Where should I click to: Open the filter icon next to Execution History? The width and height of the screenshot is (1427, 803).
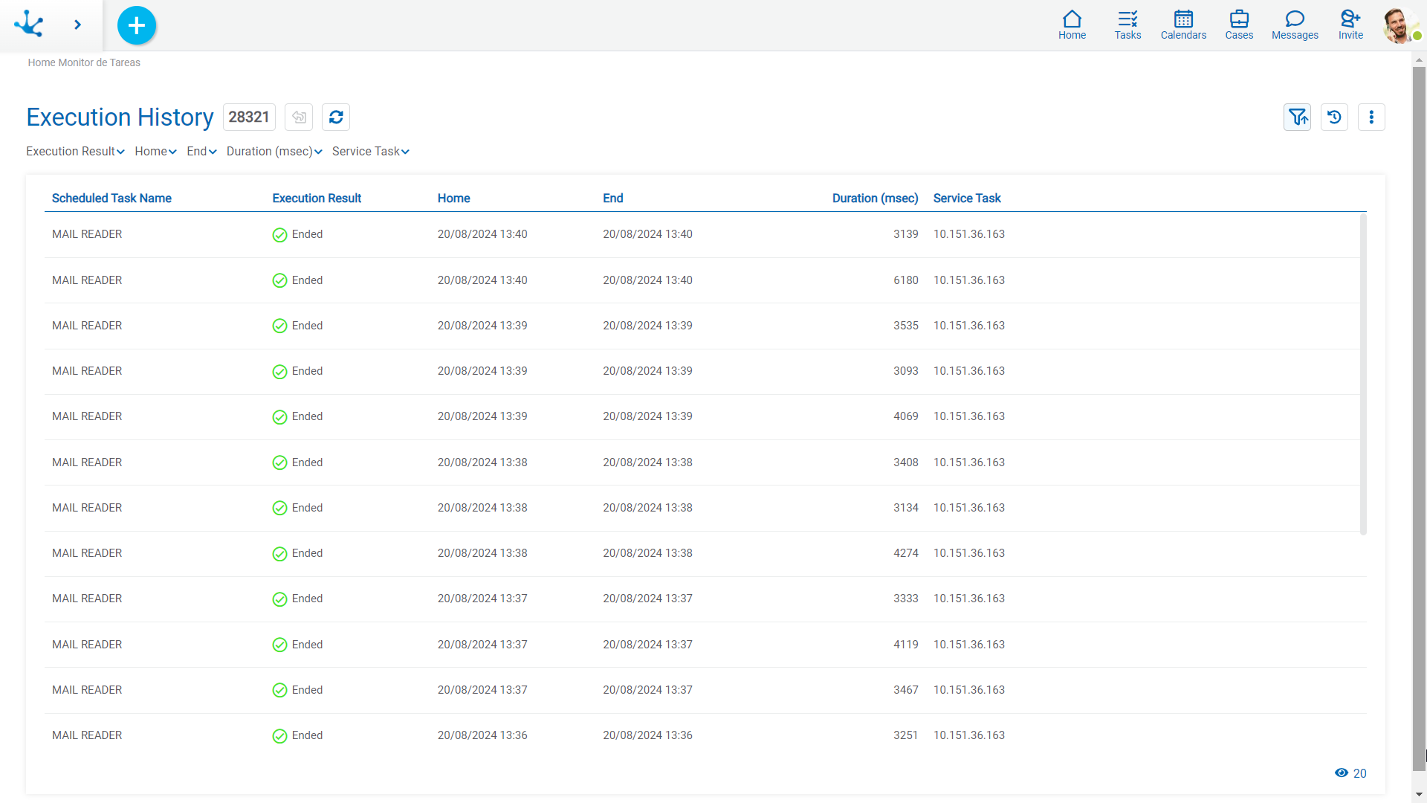(1297, 117)
